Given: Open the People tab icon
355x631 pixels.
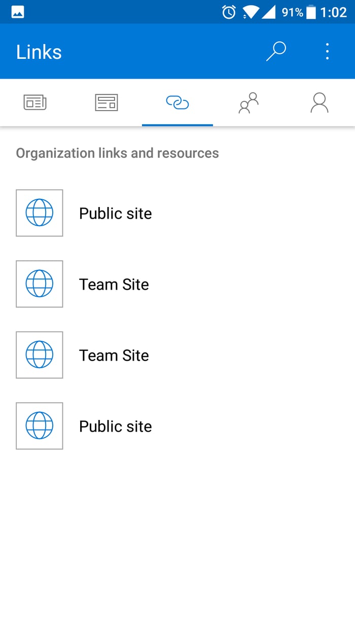Looking at the screenshot, I should coord(248,102).
